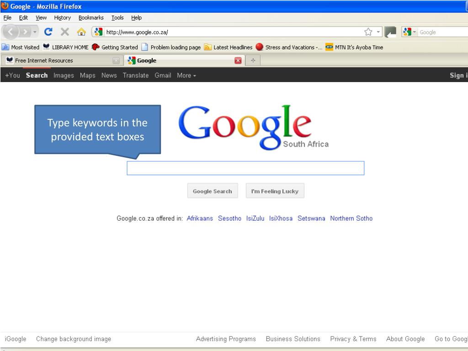Screen dimensions: 468x351
Task: Open the LIBRARY HOME bookmark
Action: tap(66, 47)
